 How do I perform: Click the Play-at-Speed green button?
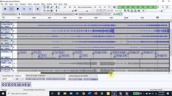[x=143, y=11]
